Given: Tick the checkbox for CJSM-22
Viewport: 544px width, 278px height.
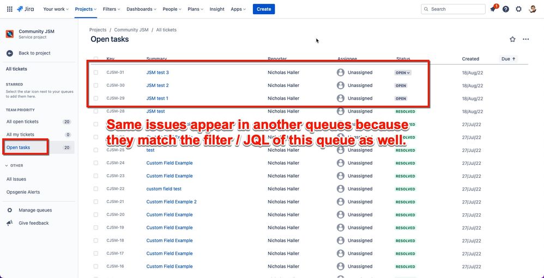Looking at the screenshot, I should 96,189.
